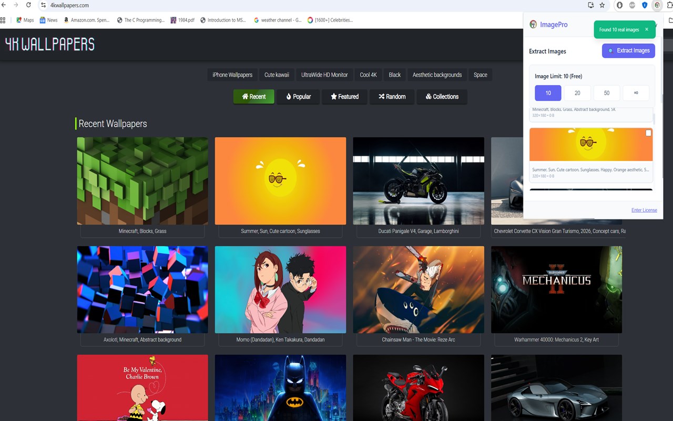Open the Axolotl Minecraft abstract wallpaper thumbnail
673x421 pixels.
142,289
